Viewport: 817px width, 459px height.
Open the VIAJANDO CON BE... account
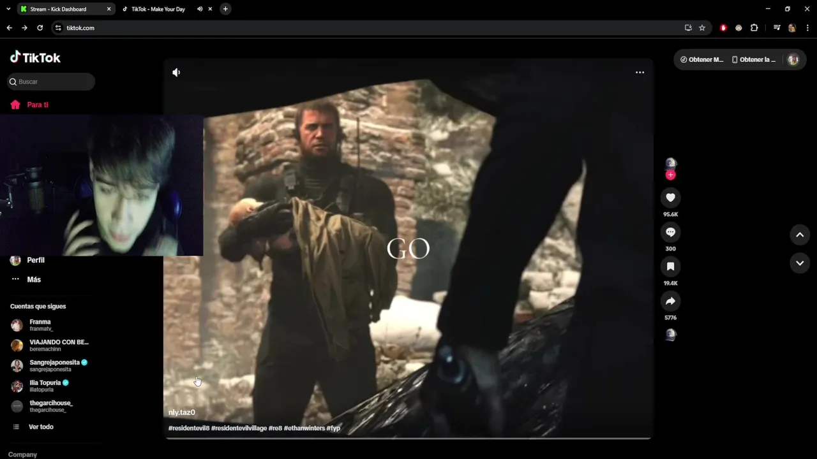pos(50,346)
